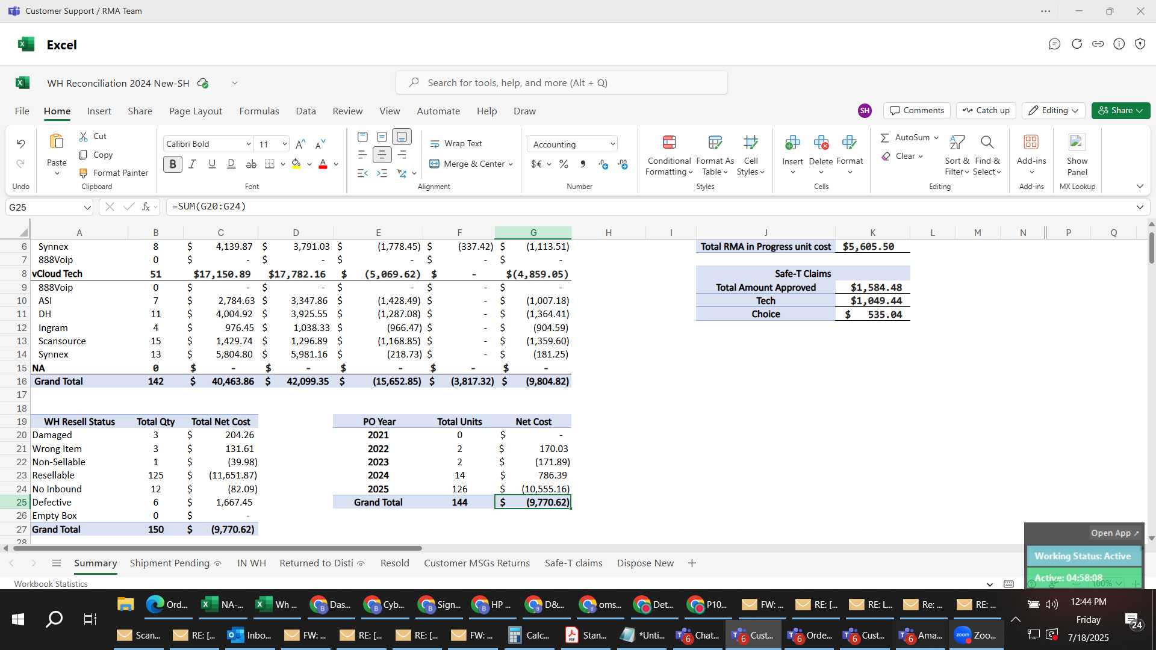
Task: Click the Paste clipboard icon
Action: pyautogui.click(x=57, y=142)
